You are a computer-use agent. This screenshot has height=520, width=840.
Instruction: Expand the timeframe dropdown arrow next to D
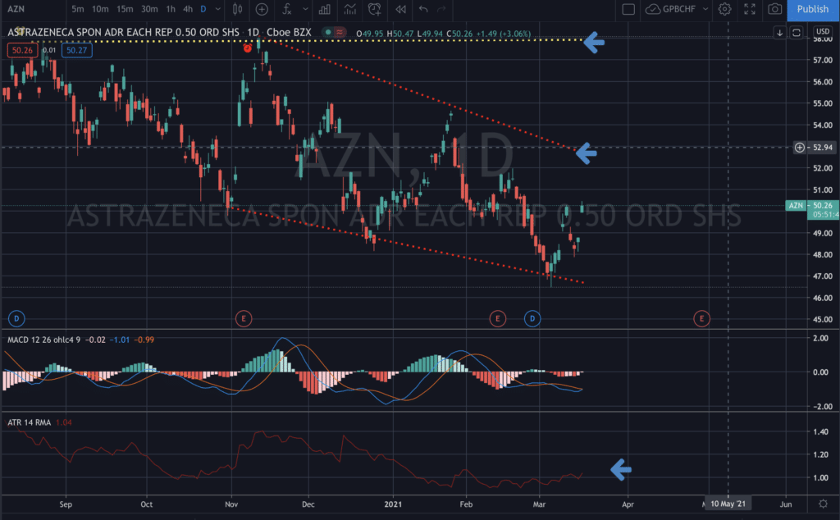(218, 9)
